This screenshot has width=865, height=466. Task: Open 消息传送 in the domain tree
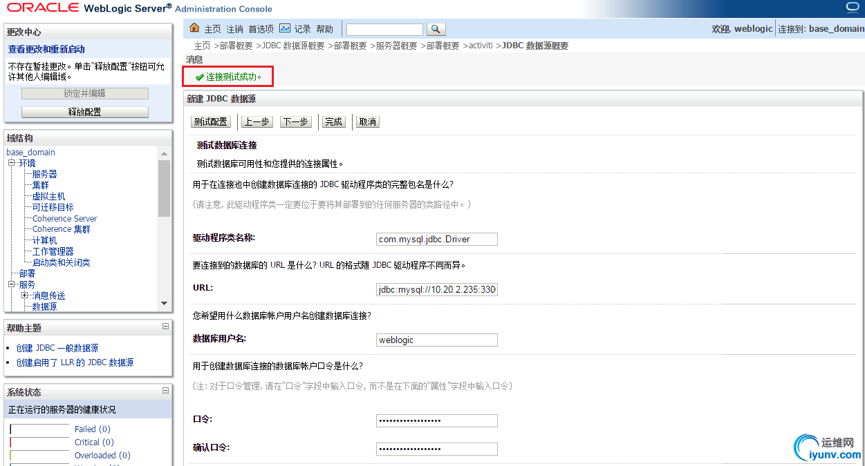[x=48, y=295]
